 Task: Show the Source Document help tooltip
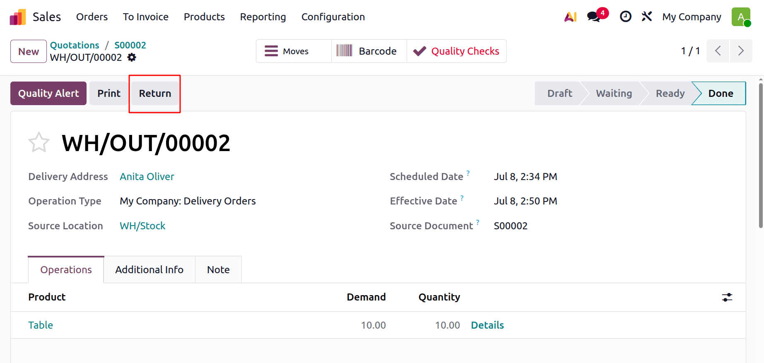click(x=478, y=222)
